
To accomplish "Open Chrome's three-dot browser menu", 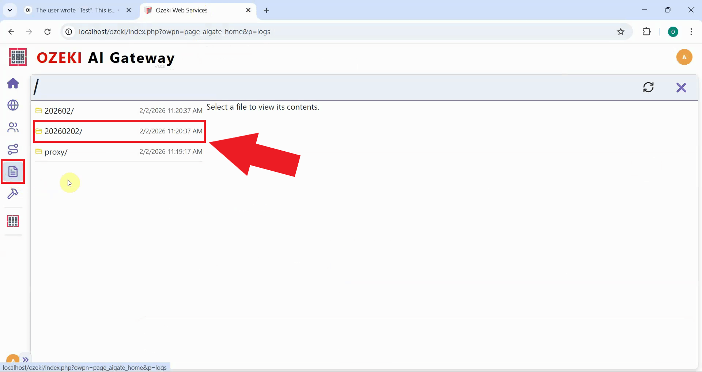I will pyautogui.click(x=691, y=32).
